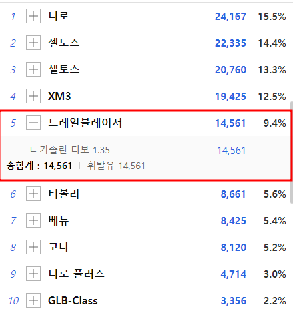Click the 휘발유 14,561 fuel breakdown

(x=116, y=166)
